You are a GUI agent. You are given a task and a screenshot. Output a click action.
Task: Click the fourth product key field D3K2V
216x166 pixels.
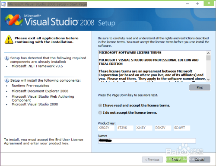tap(163, 128)
